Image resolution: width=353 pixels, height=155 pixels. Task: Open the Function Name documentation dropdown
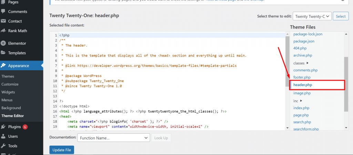(x=113, y=138)
